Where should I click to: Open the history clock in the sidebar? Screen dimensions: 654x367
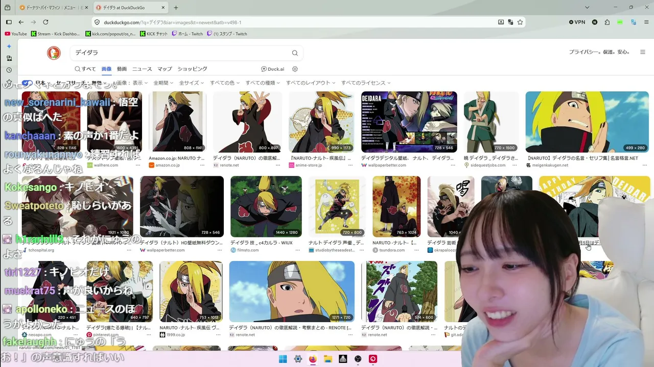point(9,70)
